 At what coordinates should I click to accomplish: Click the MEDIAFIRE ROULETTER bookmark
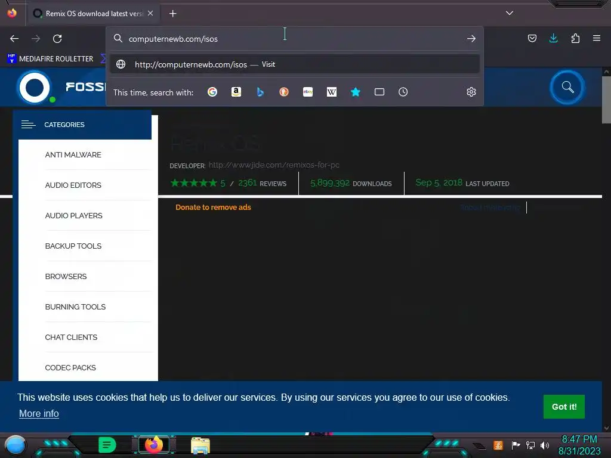click(x=50, y=59)
